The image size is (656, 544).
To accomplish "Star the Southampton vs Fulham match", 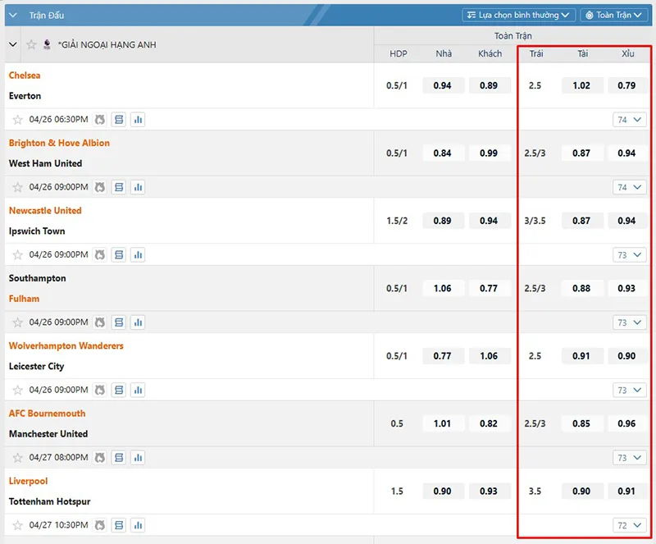I will pos(17,322).
